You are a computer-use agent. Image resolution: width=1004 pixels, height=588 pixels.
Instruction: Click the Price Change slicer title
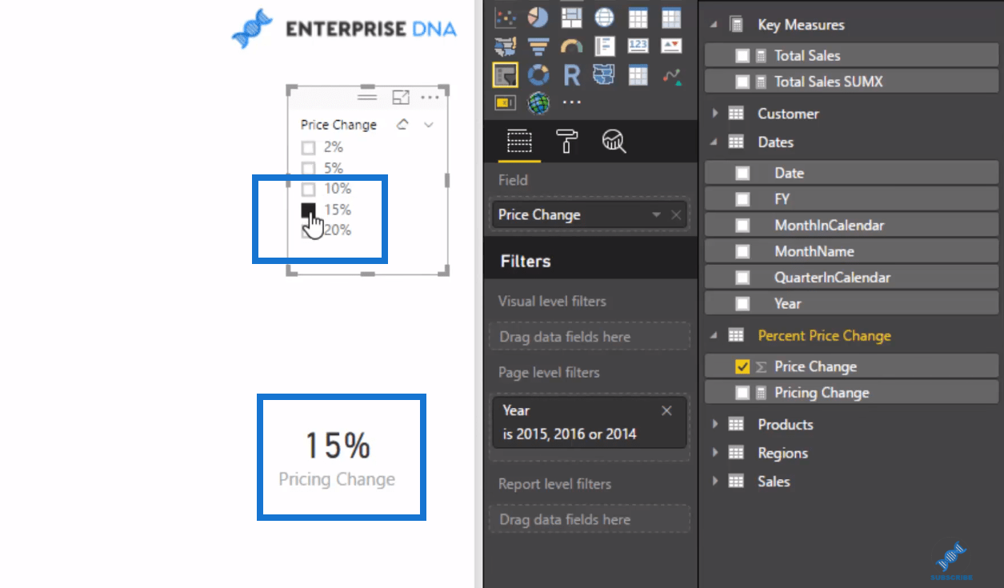[x=338, y=125]
